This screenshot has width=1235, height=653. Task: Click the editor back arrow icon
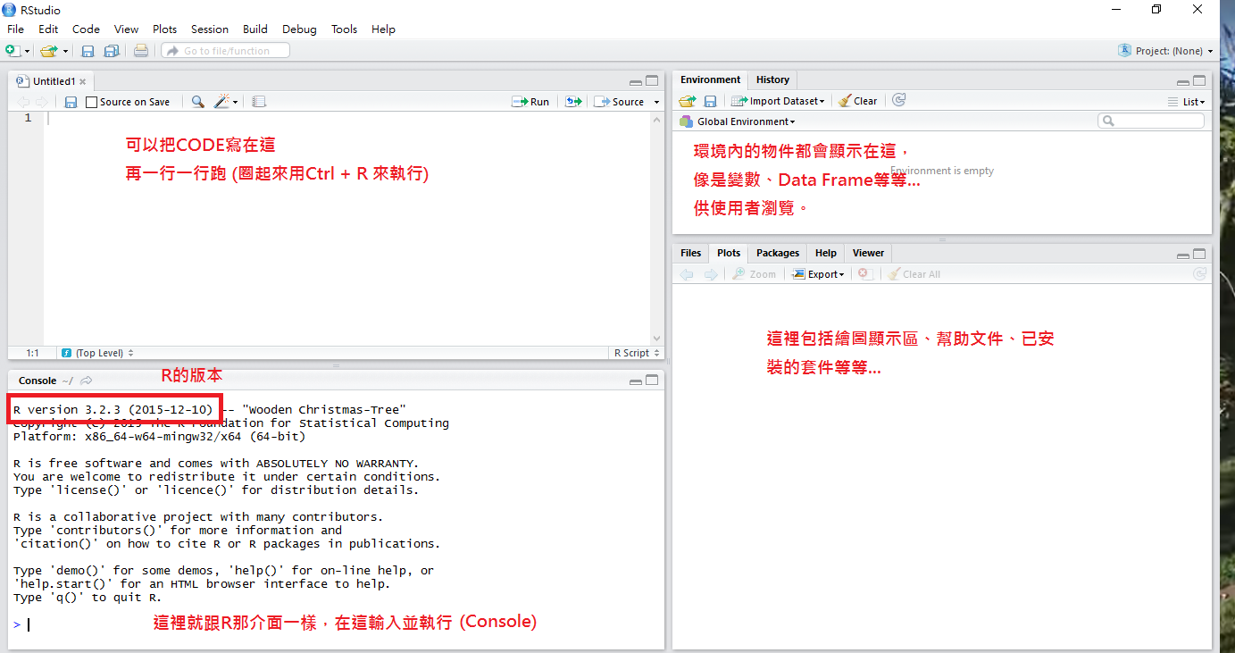(x=23, y=102)
